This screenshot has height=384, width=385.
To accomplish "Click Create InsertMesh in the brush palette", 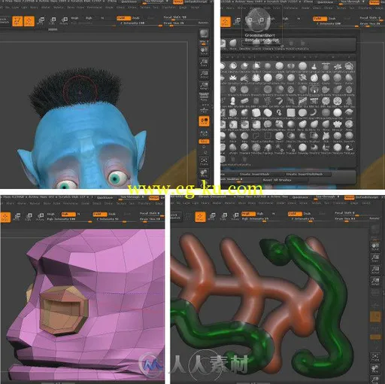I will pos(254,174).
